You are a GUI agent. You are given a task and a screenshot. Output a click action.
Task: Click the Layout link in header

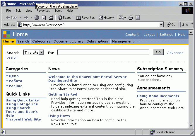coord(149,35)
